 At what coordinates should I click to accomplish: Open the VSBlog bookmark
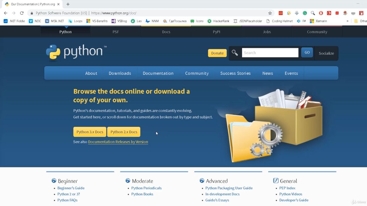click(x=119, y=21)
